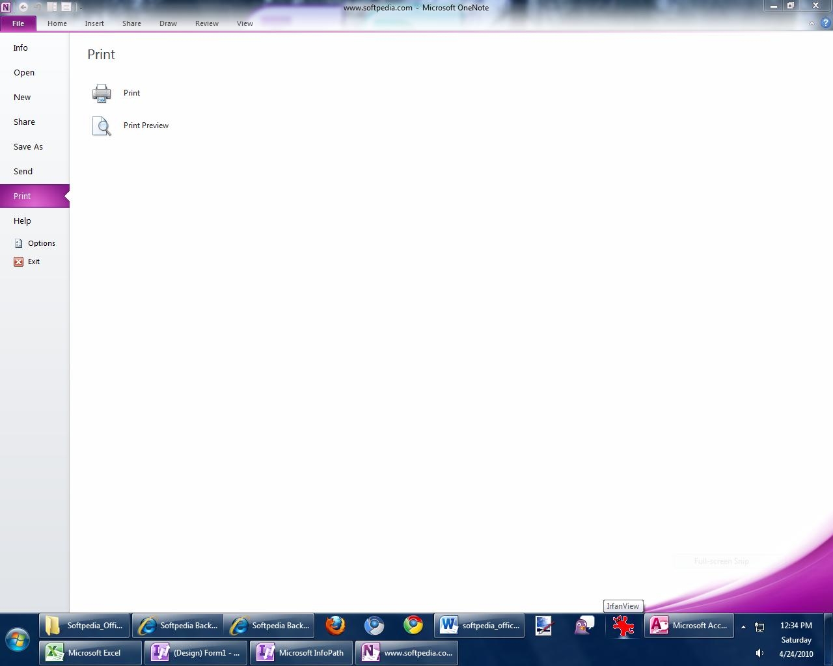Launch Google Chrome from the taskbar
Viewport: 833px width, 666px height.
pyautogui.click(x=413, y=626)
